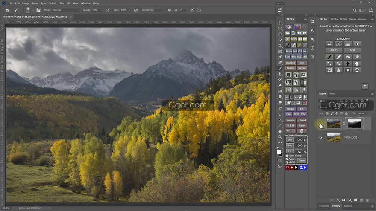Screen dimensions: 376x211
Task: Select the Pen tool
Action: click(x=280, y=108)
